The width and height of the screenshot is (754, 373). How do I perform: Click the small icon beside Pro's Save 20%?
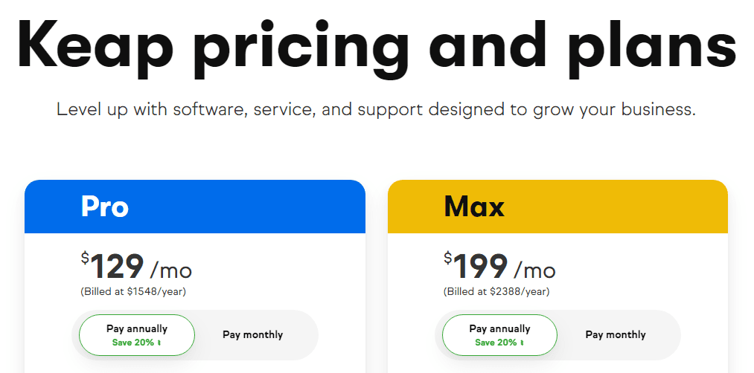click(159, 343)
